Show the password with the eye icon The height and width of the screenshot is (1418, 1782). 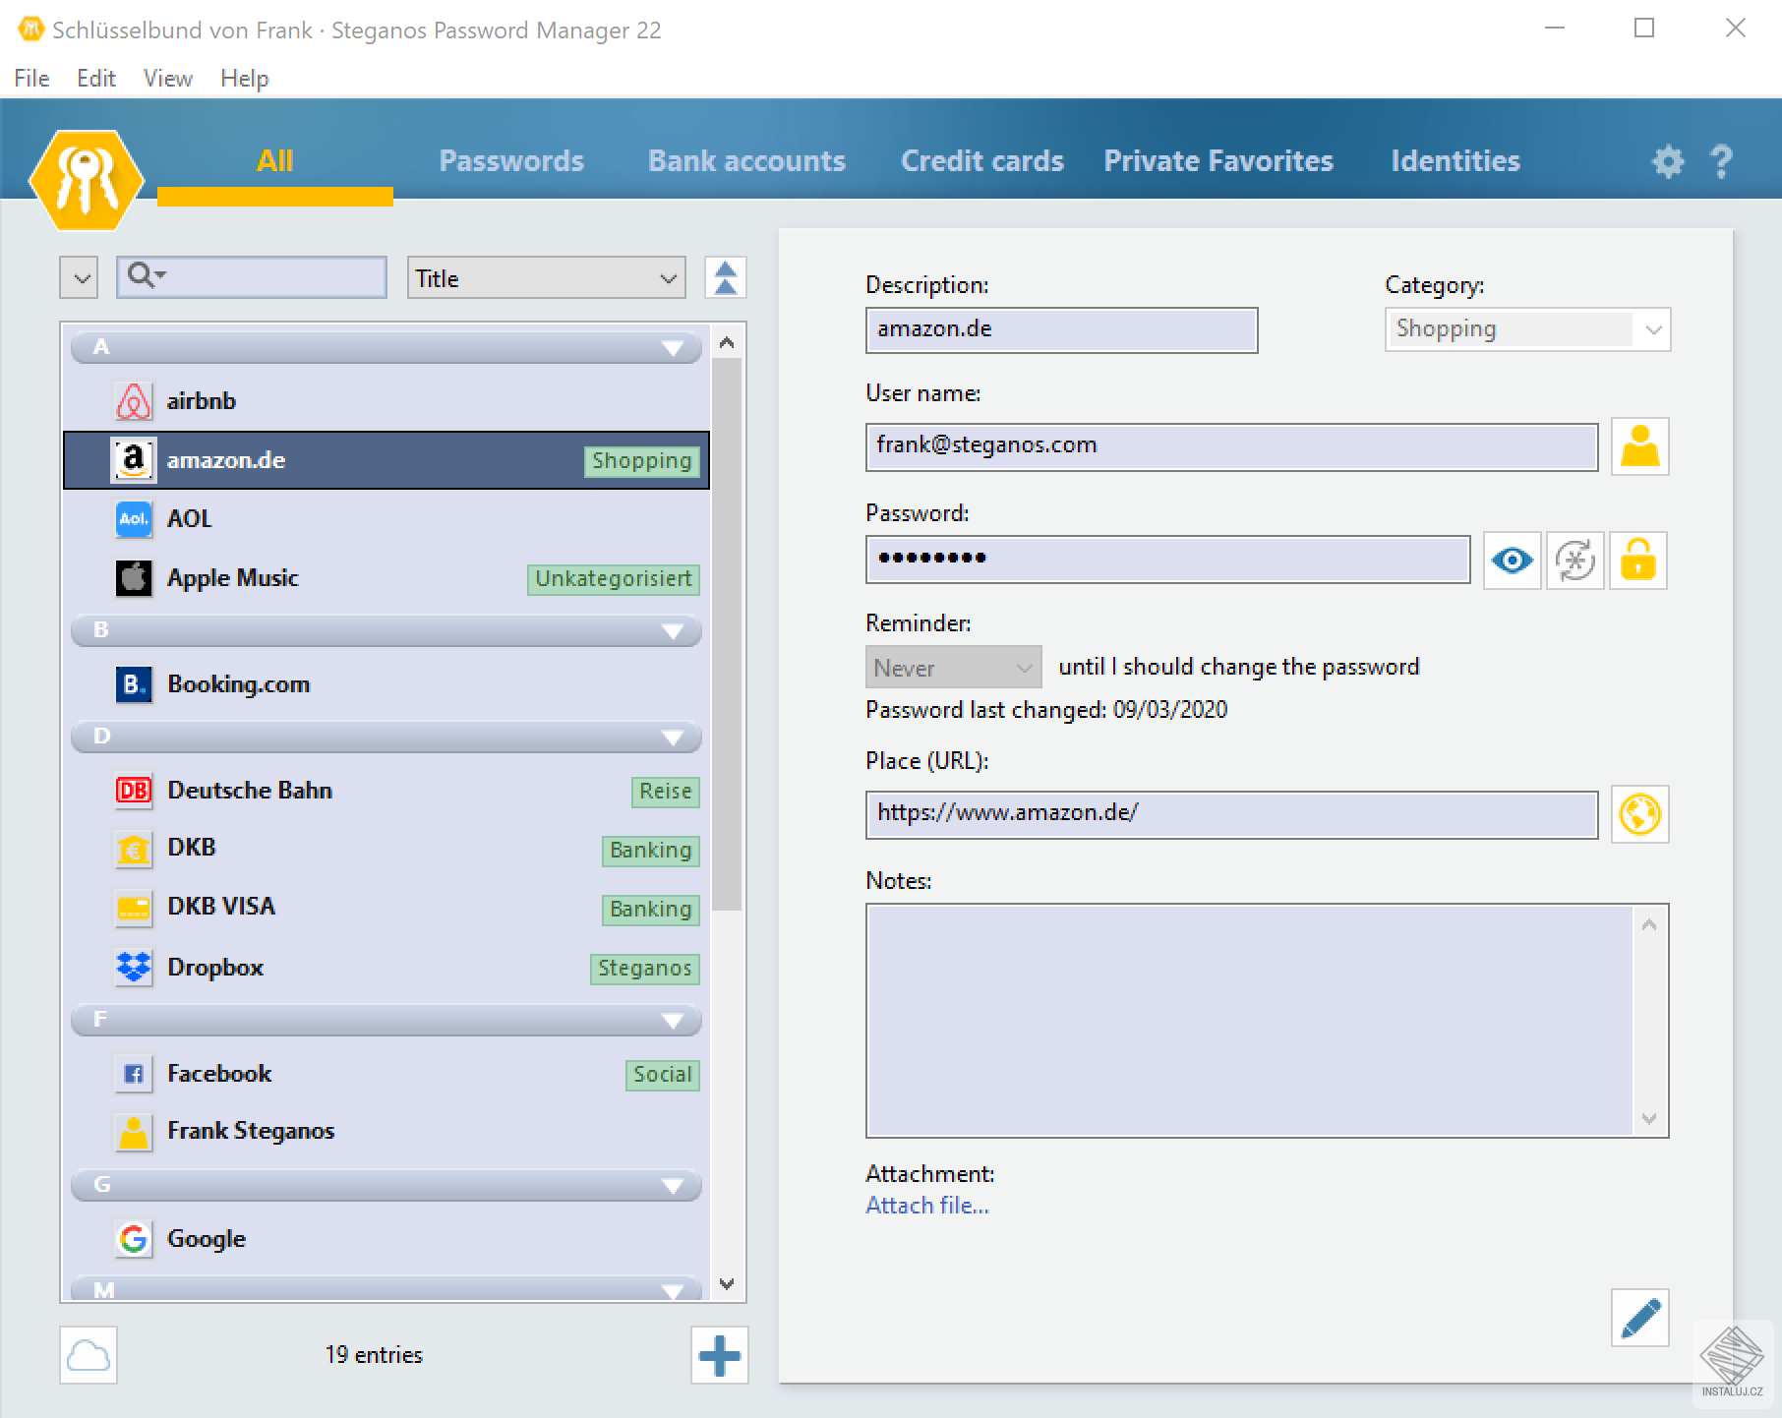pyautogui.click(x=1512, y=561)
